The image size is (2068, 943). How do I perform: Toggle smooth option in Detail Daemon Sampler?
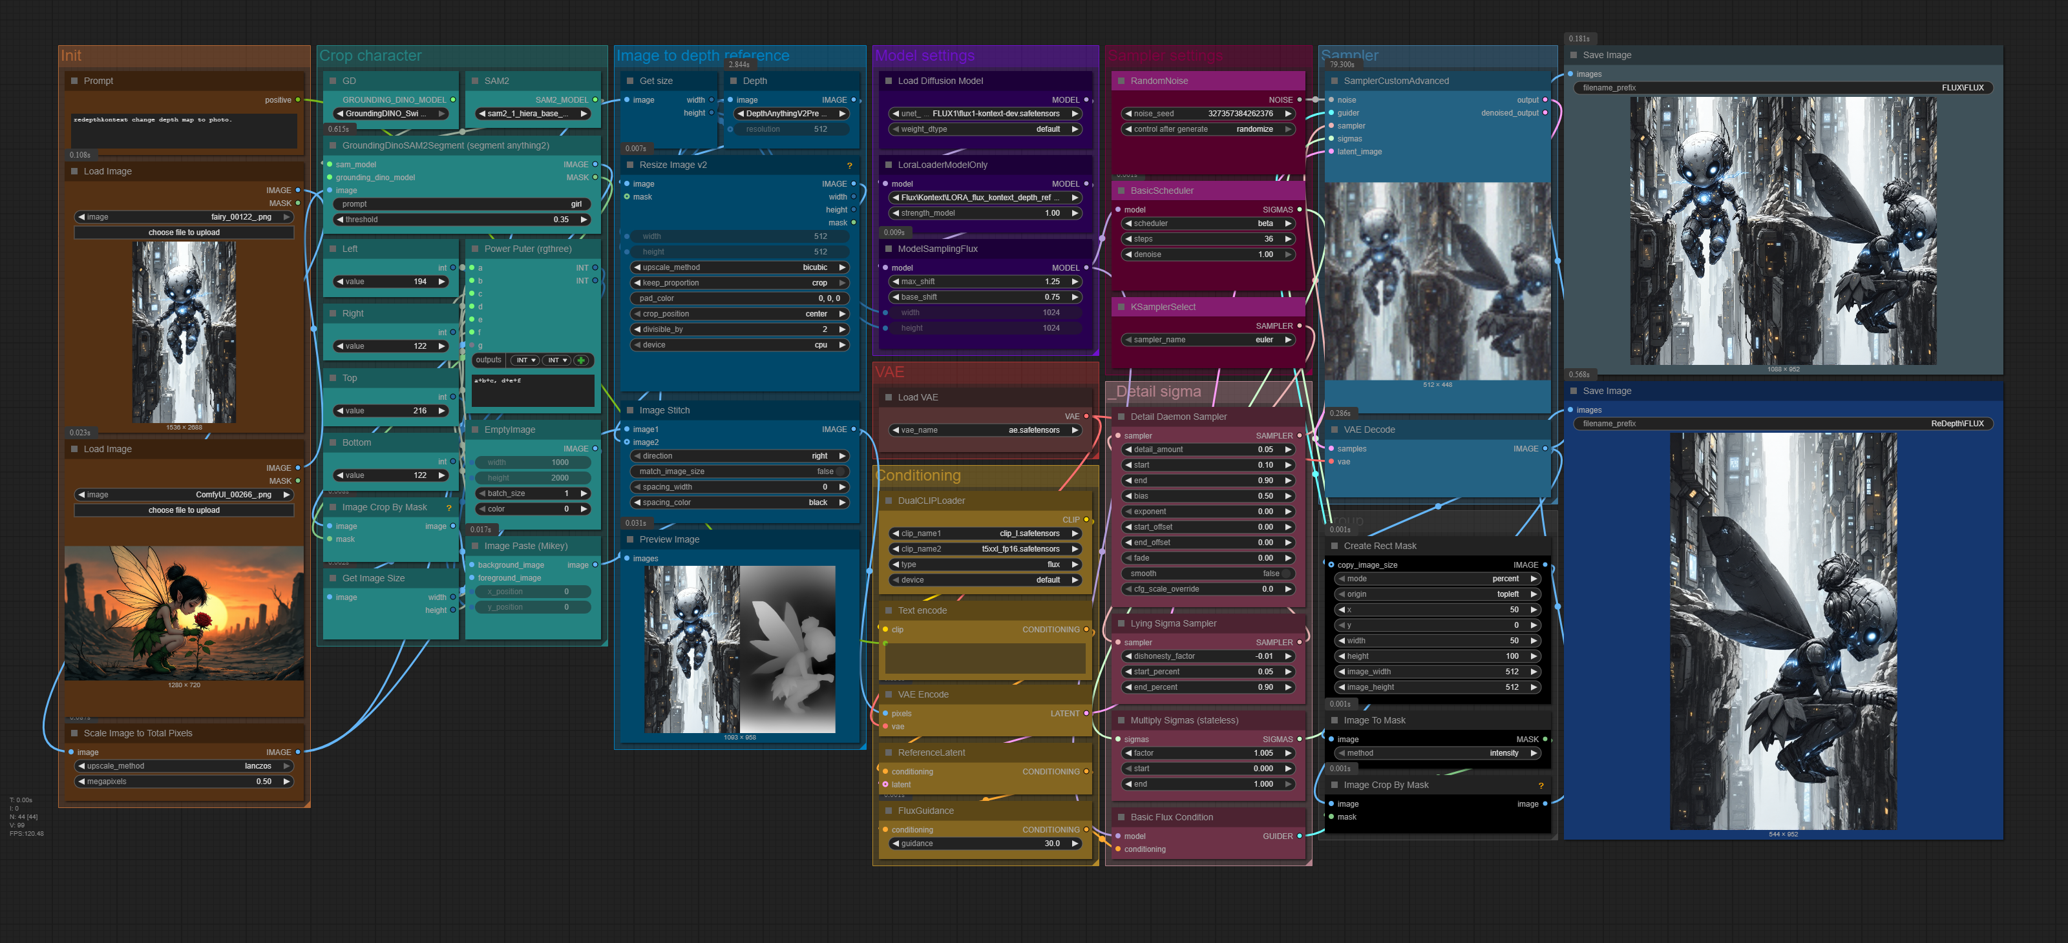point(1286,574)
